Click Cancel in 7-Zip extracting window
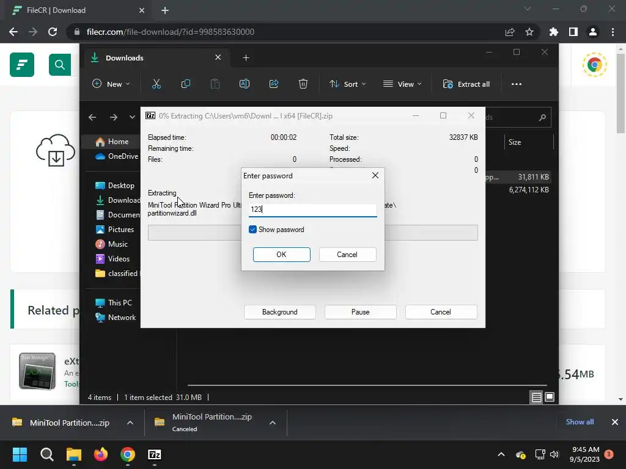The image size is (626, 469). (x=441, y=312)
